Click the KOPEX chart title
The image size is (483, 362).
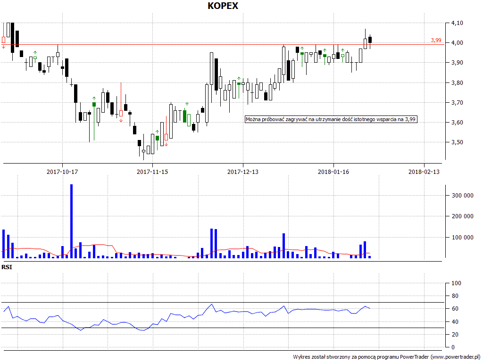tap(223, 6)
